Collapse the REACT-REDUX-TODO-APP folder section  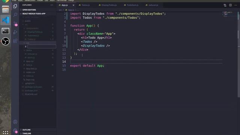[34, 13]
